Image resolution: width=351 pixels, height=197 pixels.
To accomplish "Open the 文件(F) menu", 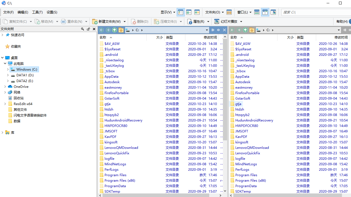I will [x=9, y=12].
